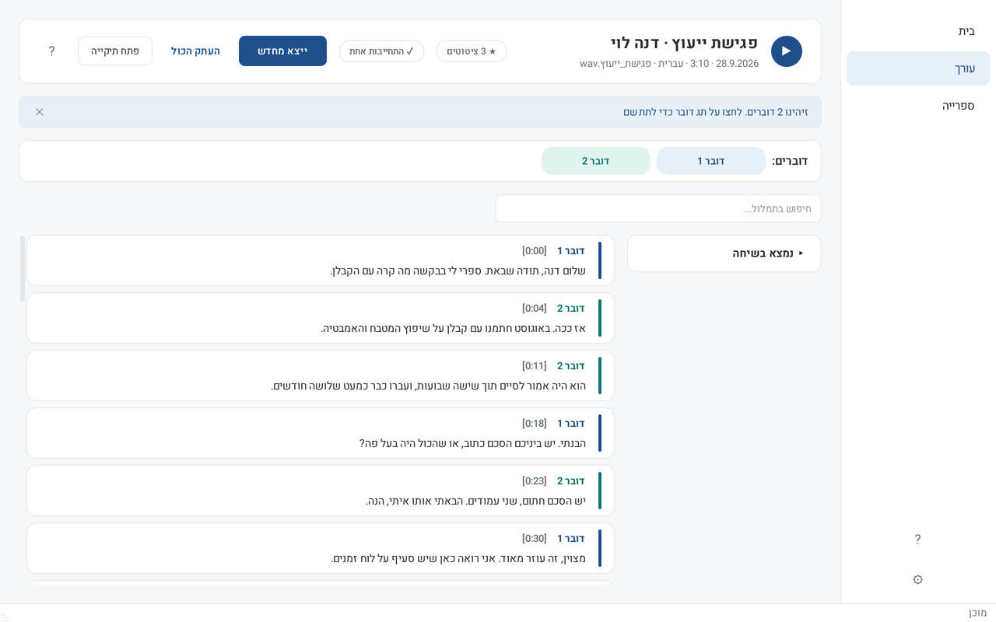Click the דובר 2 label on the 0:04 segment
Screen dimensions: 996x622
pos(570,309)
